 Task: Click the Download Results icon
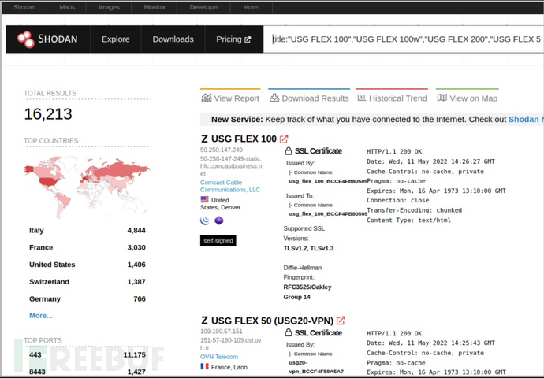274,98
